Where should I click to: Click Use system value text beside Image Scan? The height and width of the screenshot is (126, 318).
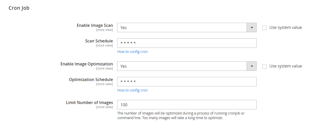[286, 28]
